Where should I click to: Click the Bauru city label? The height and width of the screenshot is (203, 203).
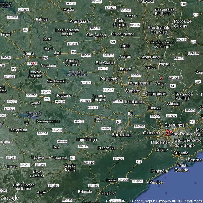pyautogui.click(x=29, y=54)
